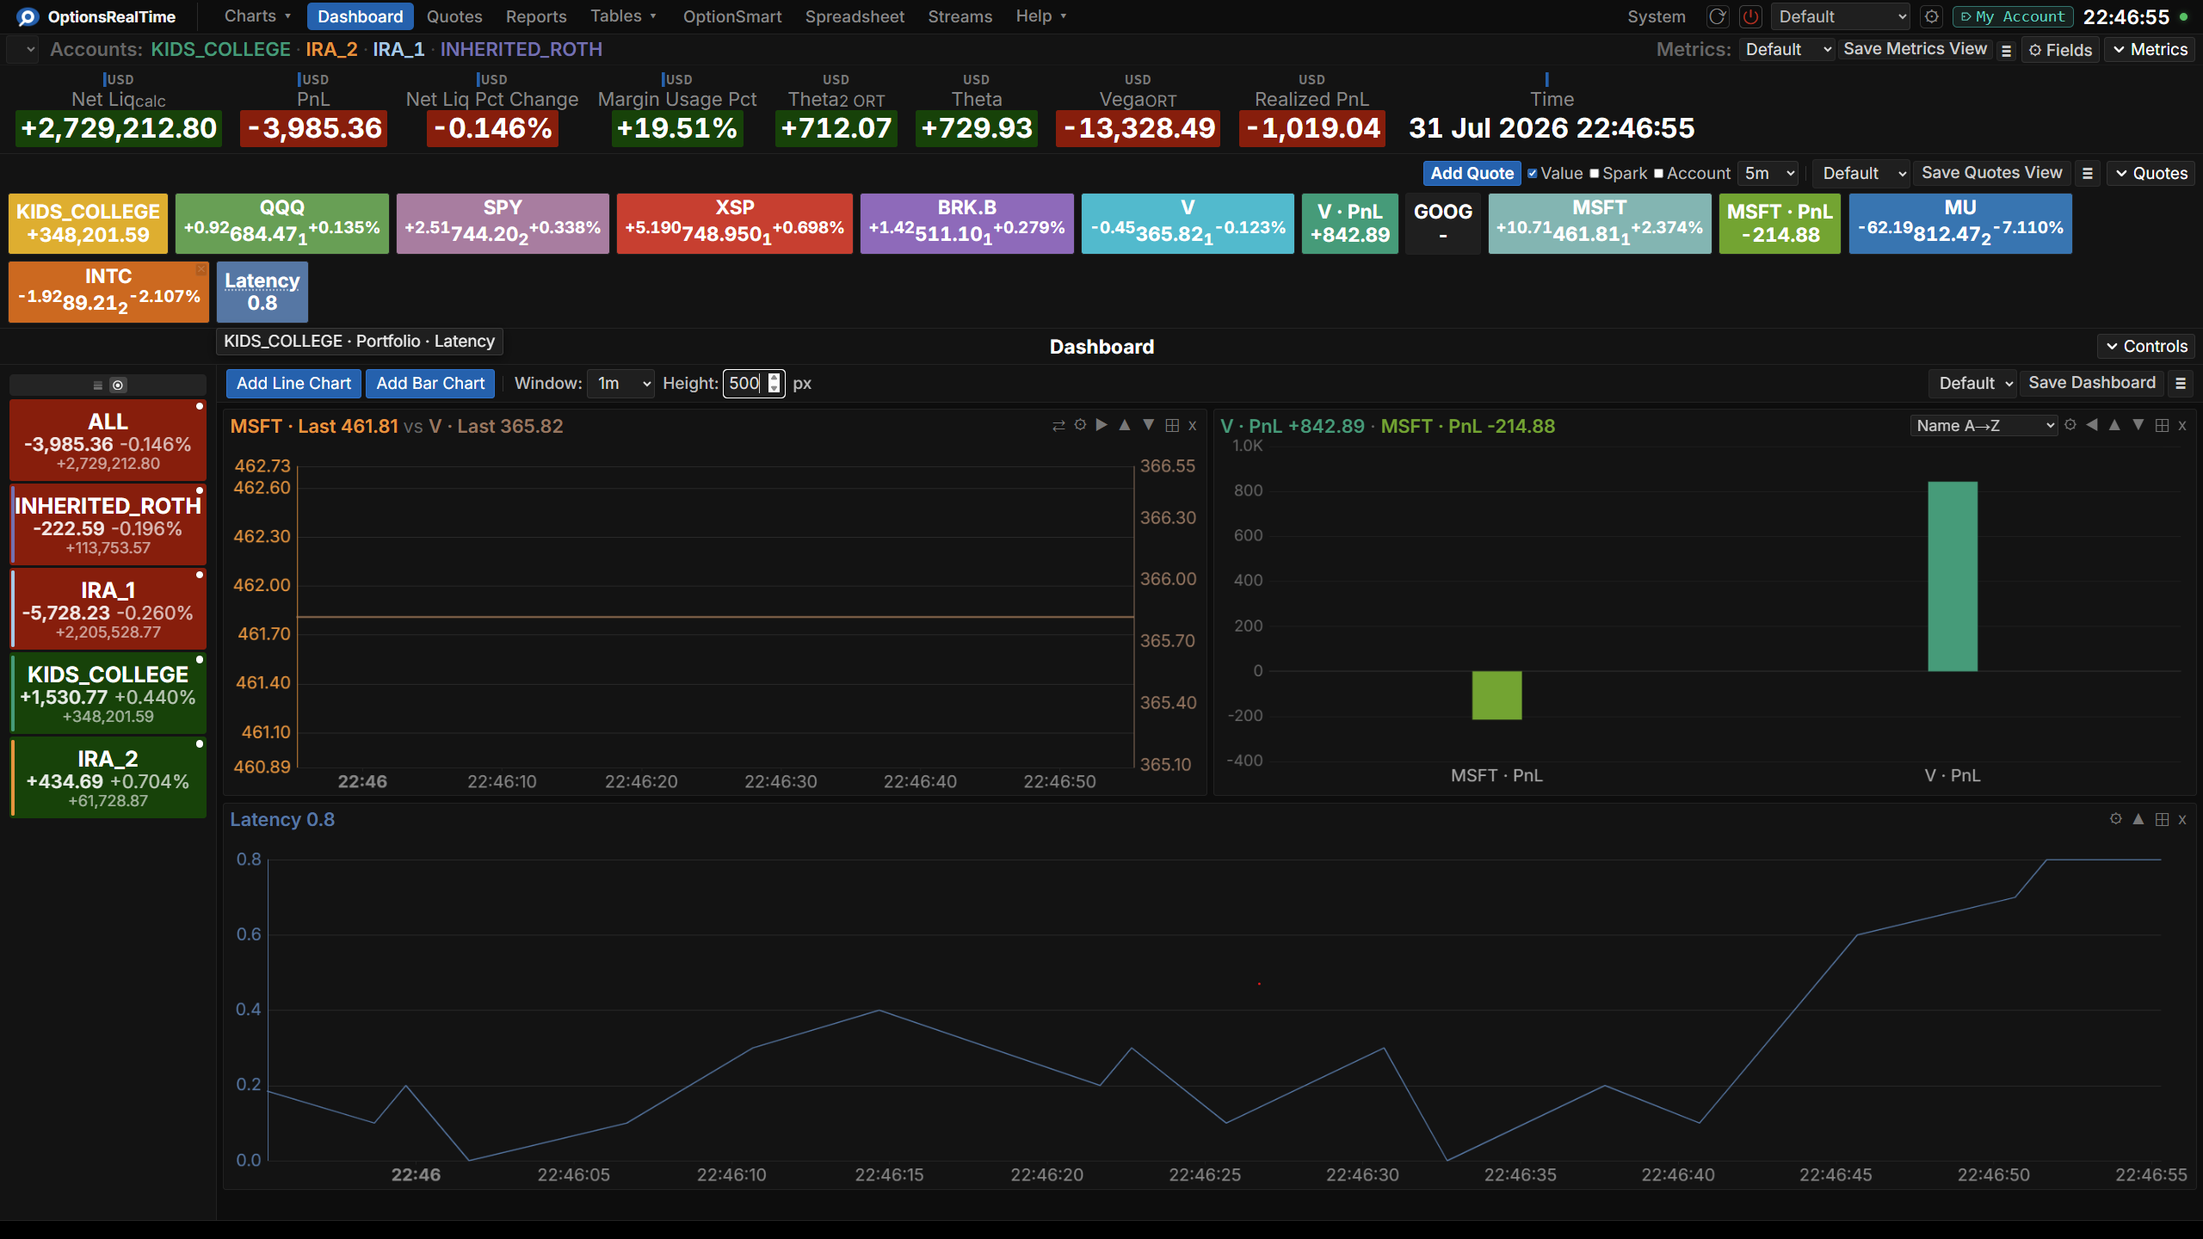Swap axes on the MSFT vs V chart
This screenshot has width=2203, height=1239.
pos(1058,426)
